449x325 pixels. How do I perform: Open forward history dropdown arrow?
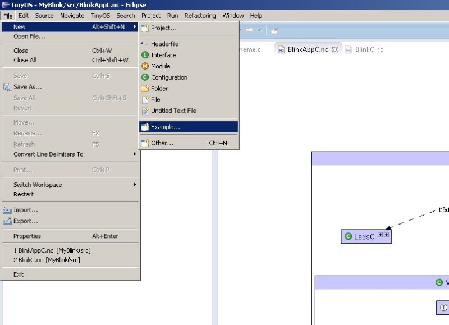coord(259,30)
